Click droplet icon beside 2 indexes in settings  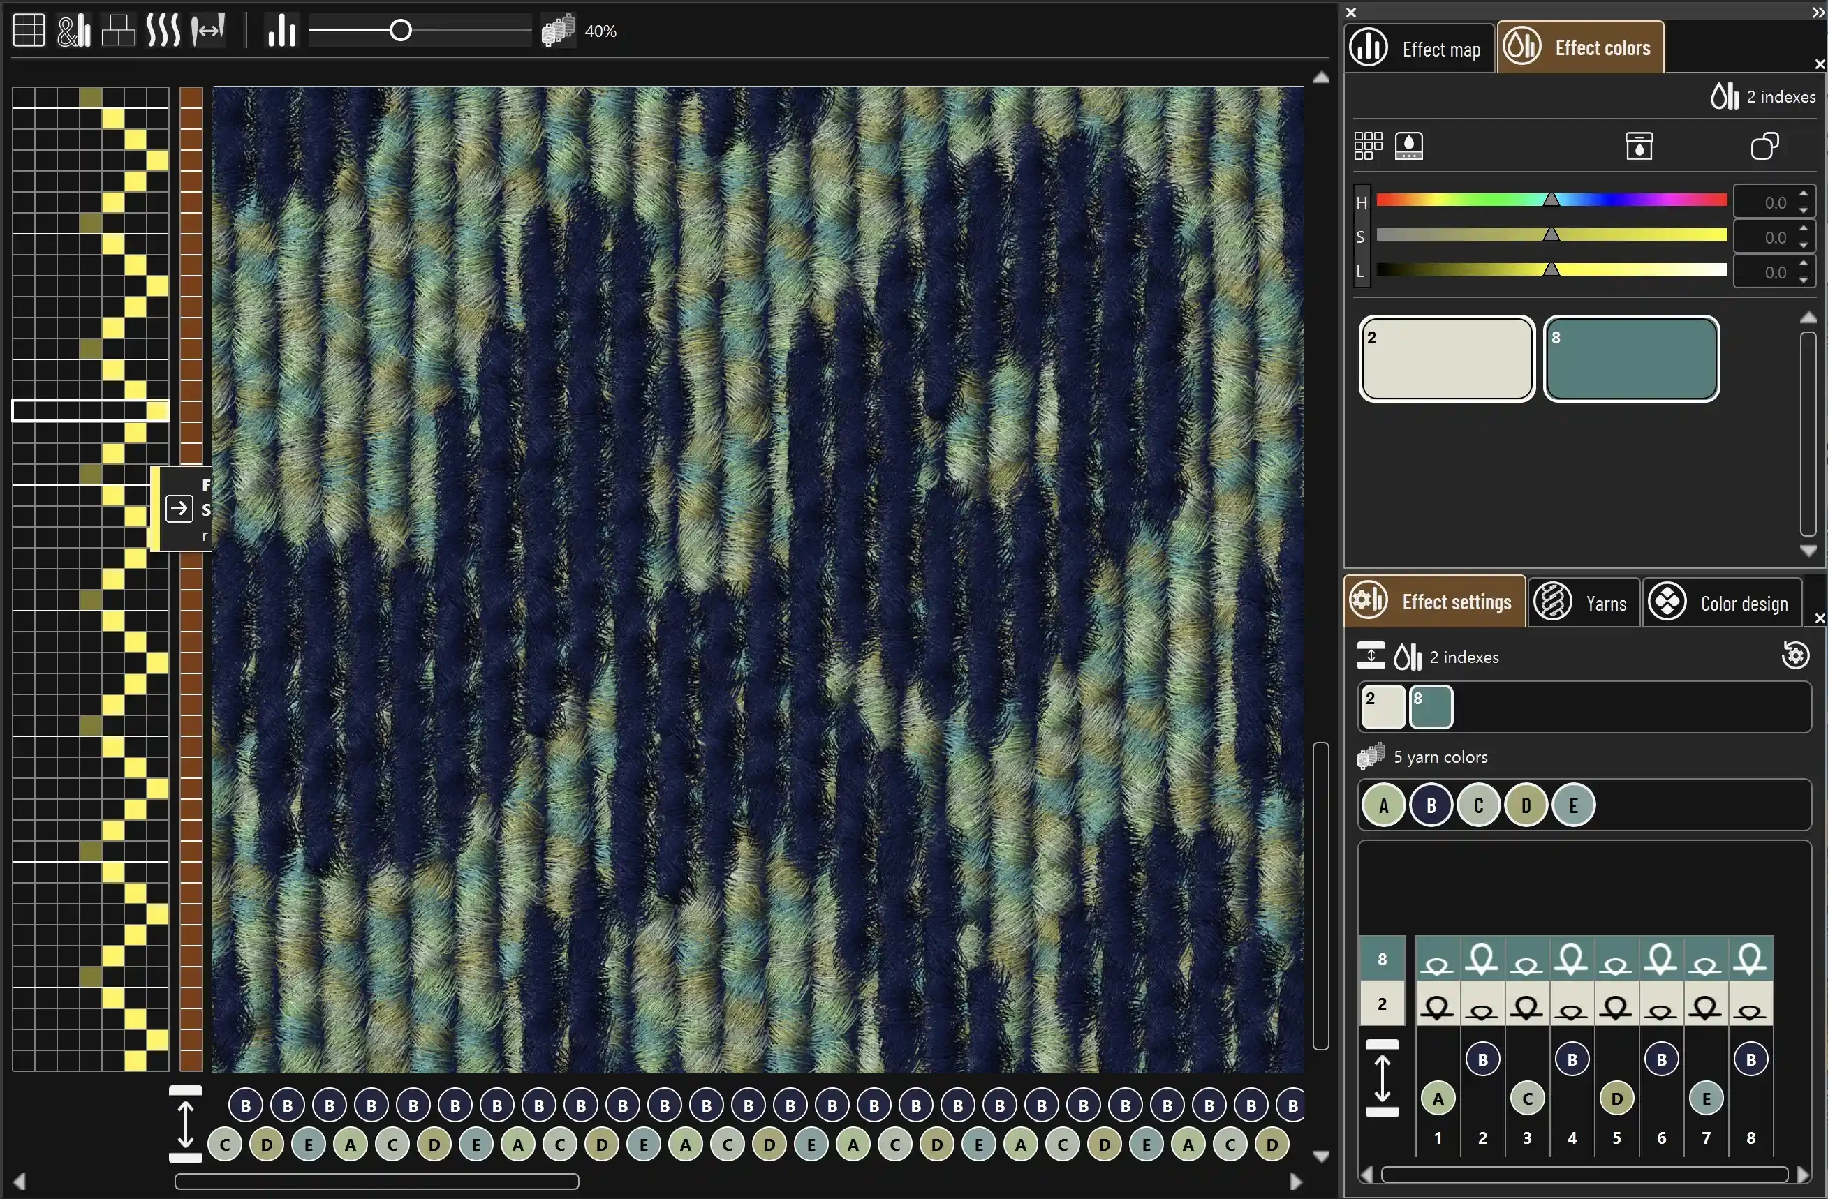(x=1408, y=656)
